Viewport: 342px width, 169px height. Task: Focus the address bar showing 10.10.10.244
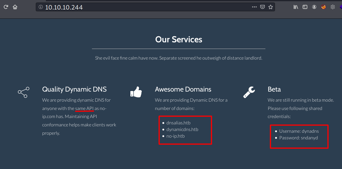coord(145,7)
